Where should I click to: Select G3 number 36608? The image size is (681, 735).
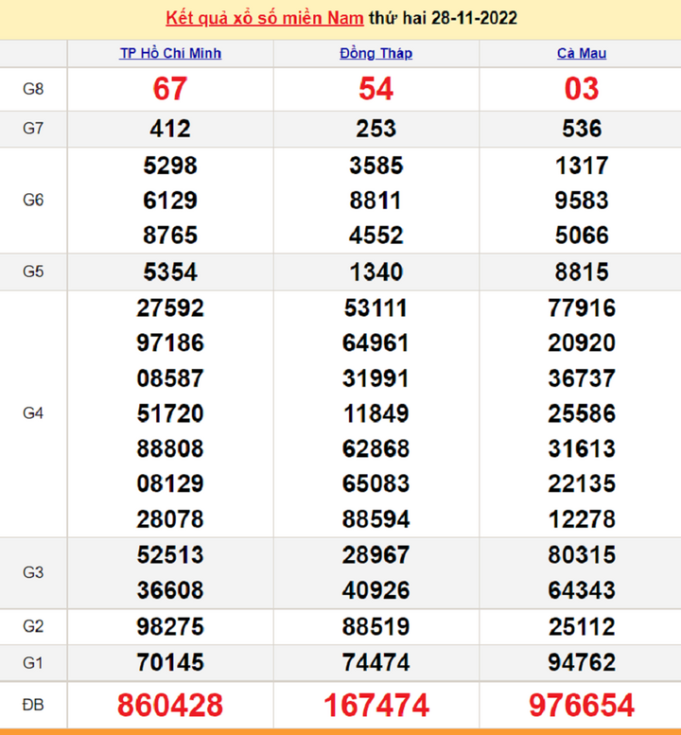(170, 590)
